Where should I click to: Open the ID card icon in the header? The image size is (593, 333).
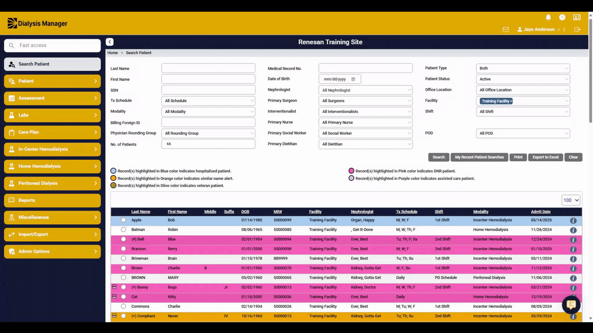point(577,17)
